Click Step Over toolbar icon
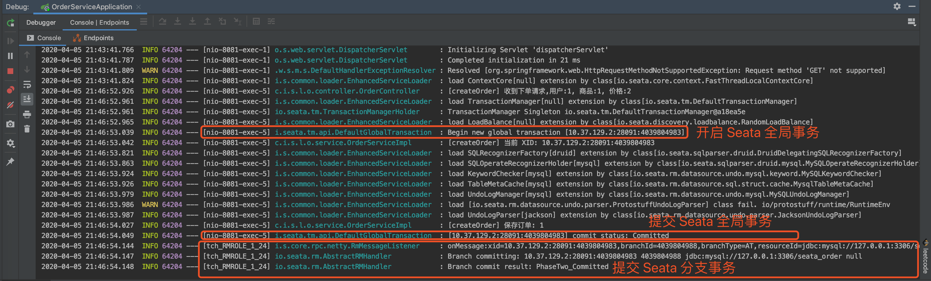The width and height of the screenshot is (931, 281). coord(163,22)
